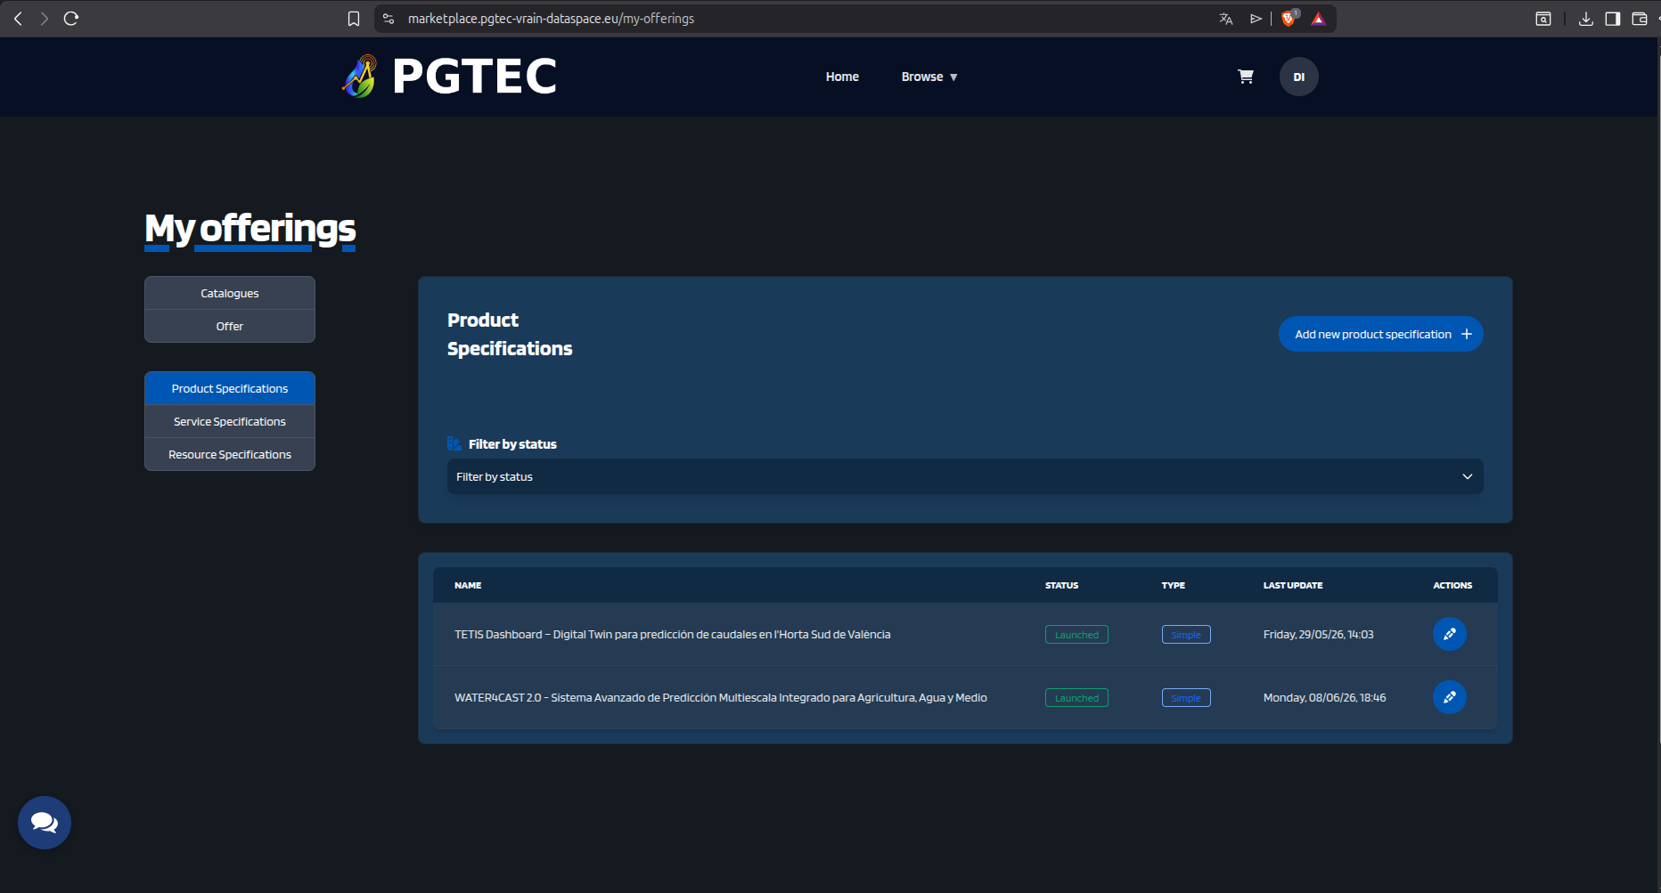Open the Filter by status dropdown
1661x893 pixels.
tap(965, 476)
